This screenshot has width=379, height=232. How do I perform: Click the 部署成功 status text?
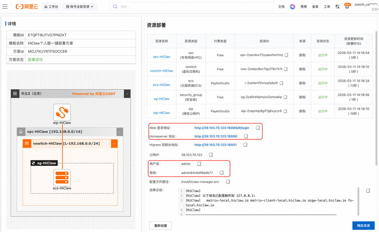(35, 59)
